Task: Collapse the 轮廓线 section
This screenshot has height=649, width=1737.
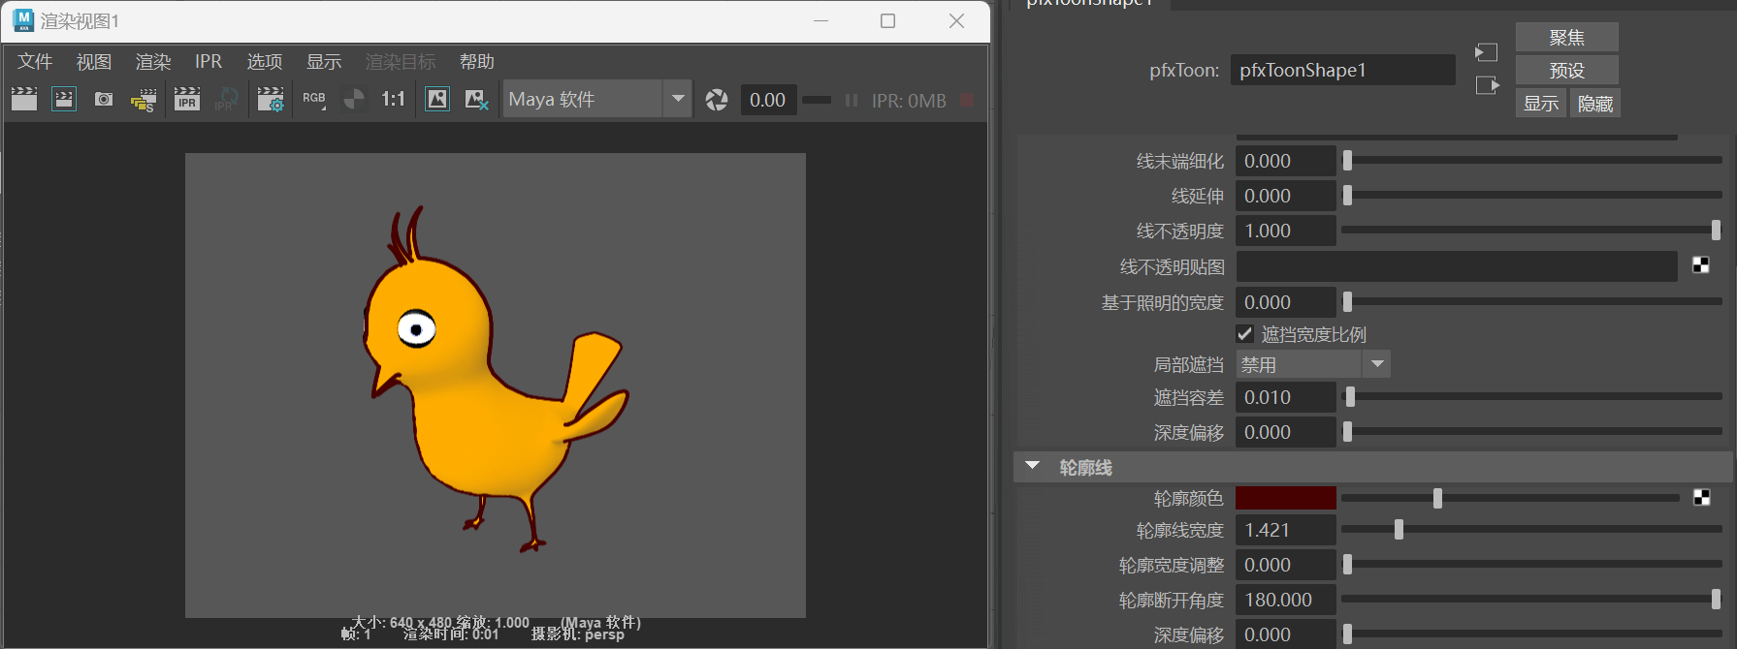Action: pos(1033,467)
